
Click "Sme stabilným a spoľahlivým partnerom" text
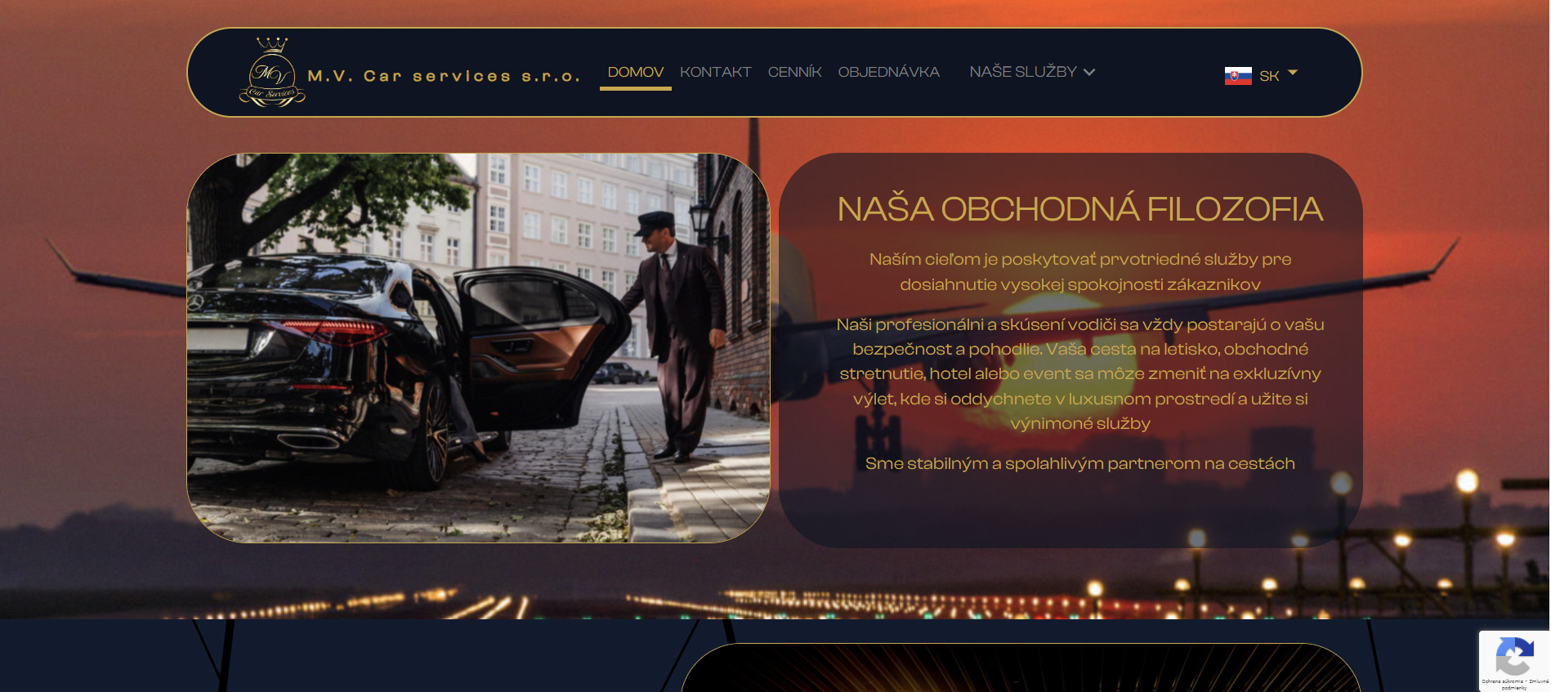pyautogui.click(x=1080, y=463)
